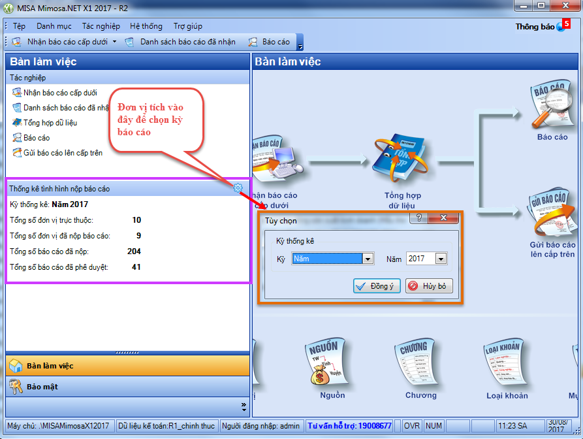Select Báo cáo in sidebar task list
This screenshot has width=583, height=439.
click(x=31, y=138)
